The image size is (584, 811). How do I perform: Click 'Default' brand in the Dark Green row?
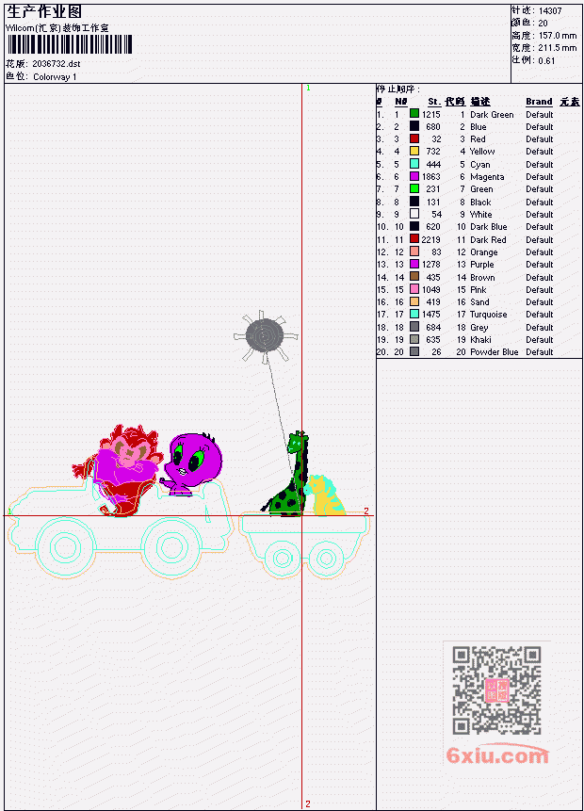pos(540,114)
